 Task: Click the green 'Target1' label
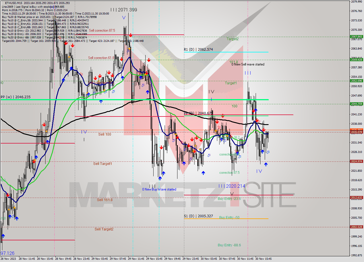coord(231,83)
